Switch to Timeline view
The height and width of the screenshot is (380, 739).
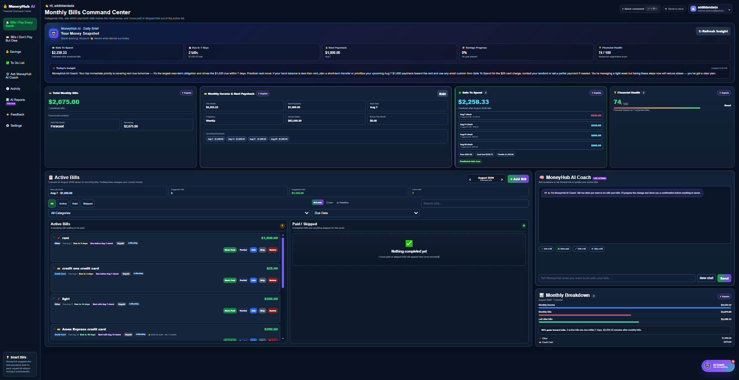(x=343, y=203)
